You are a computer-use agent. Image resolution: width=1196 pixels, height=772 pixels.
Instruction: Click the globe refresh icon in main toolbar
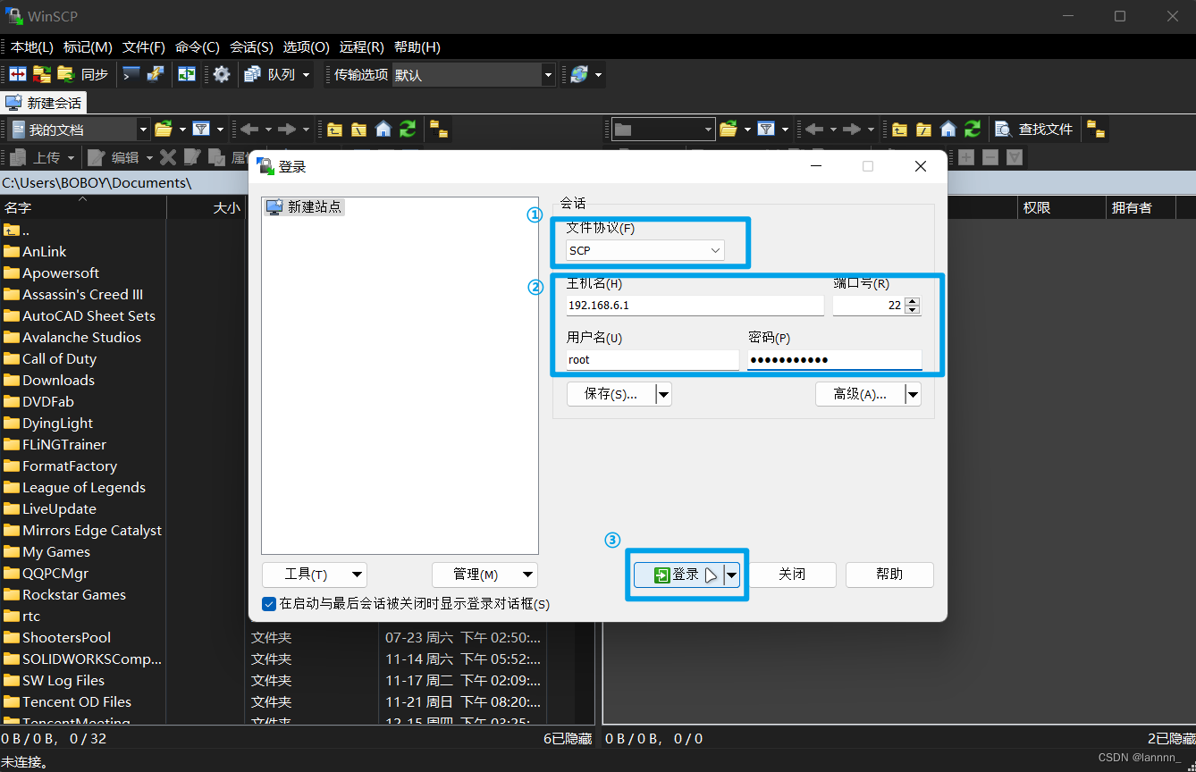point(579,75)
